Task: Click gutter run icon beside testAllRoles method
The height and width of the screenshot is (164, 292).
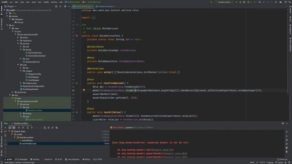Action: click(x=77, y=113)
